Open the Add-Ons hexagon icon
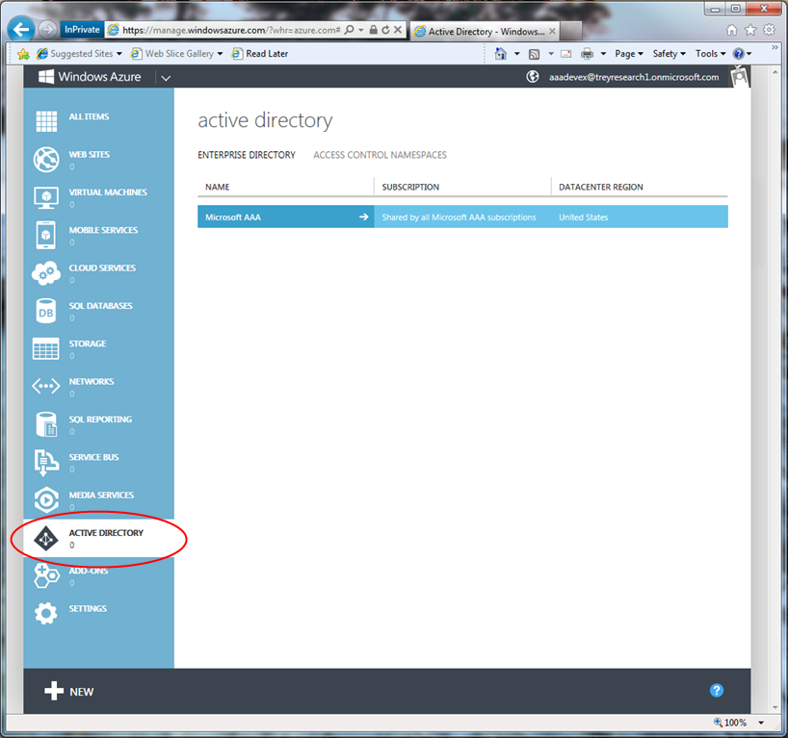Image resolution: width=788 pixels, height=738 pixels. coord(46,575)
